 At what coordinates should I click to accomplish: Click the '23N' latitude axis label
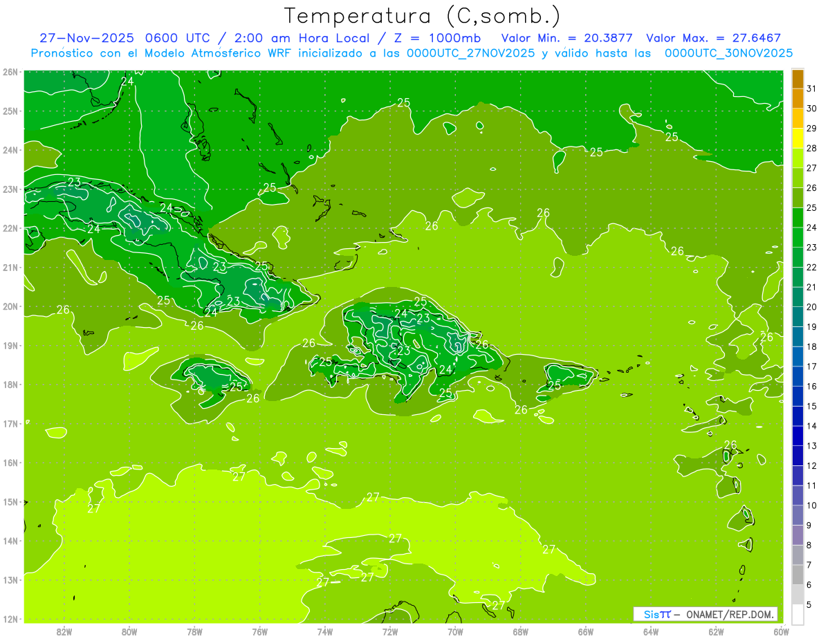pyautogui.click(x=10, y=189)
